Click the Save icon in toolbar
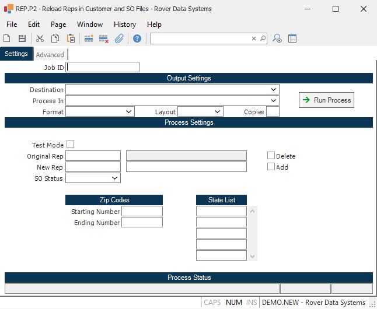 point(22,38)
